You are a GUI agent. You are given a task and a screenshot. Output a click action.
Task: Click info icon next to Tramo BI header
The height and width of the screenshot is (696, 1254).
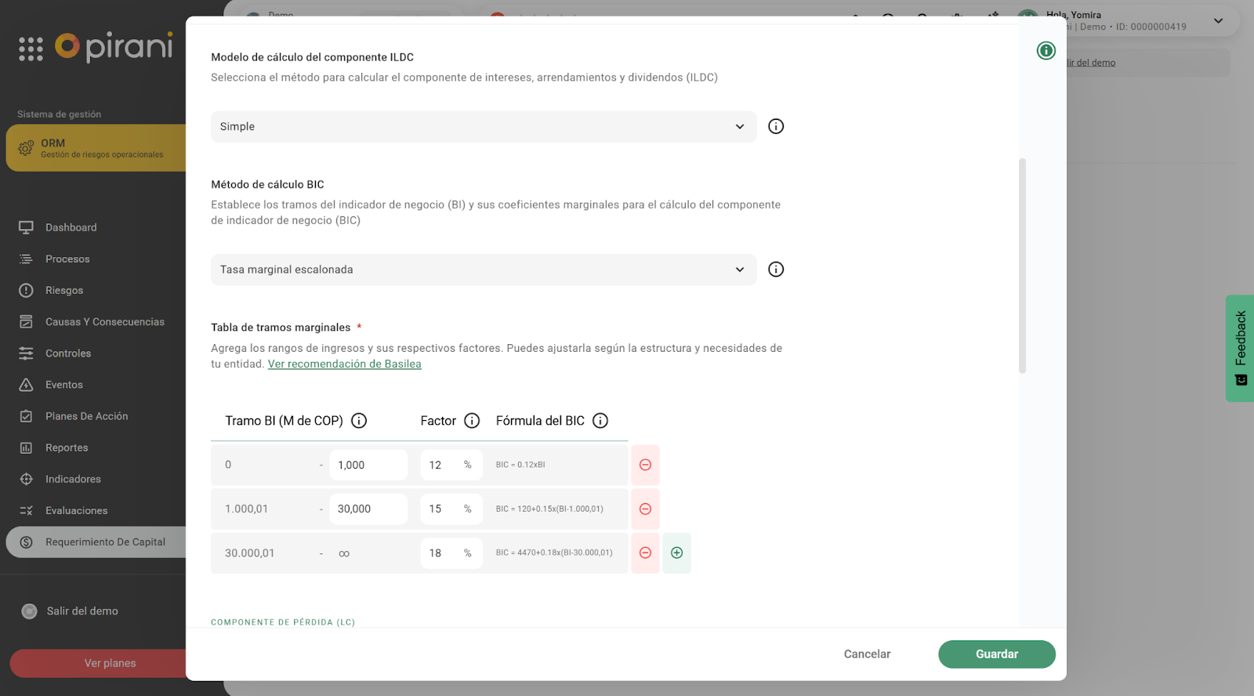pos(359,421)
